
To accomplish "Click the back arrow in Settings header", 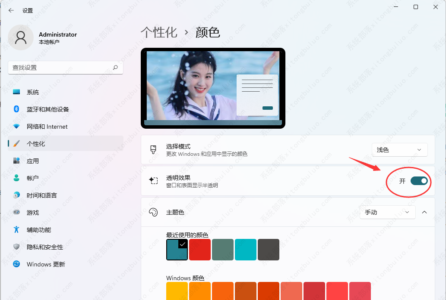I will pyautogui.click(x=11, y=10).
